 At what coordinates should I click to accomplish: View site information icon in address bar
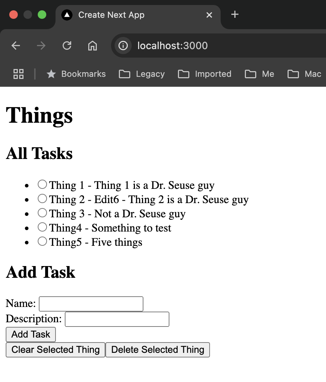click(123, 46)
